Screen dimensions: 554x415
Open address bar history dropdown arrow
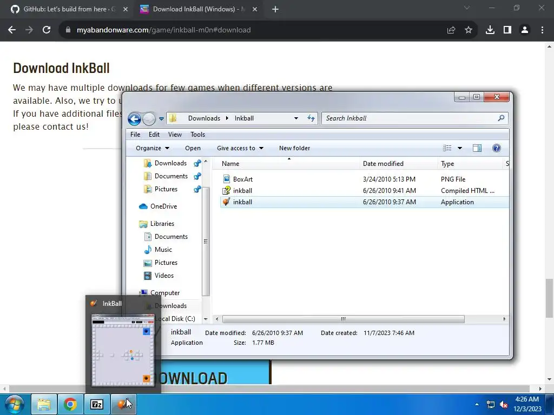pyautogui.click(x=296, y=118)
